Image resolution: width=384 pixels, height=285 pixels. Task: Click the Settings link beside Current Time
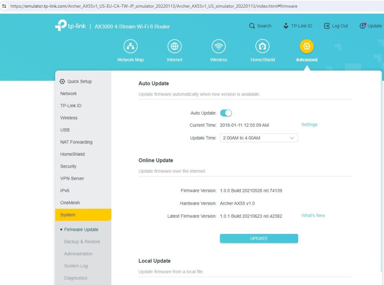pos(309,124)
